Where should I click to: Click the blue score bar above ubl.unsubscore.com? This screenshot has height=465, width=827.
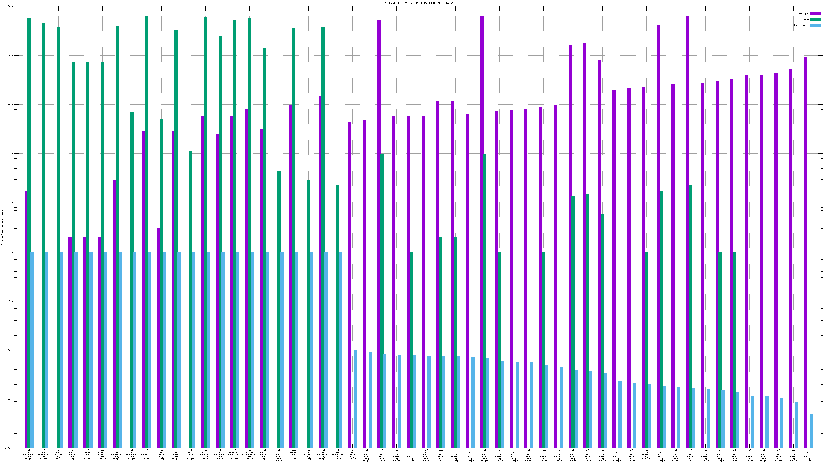341,350
